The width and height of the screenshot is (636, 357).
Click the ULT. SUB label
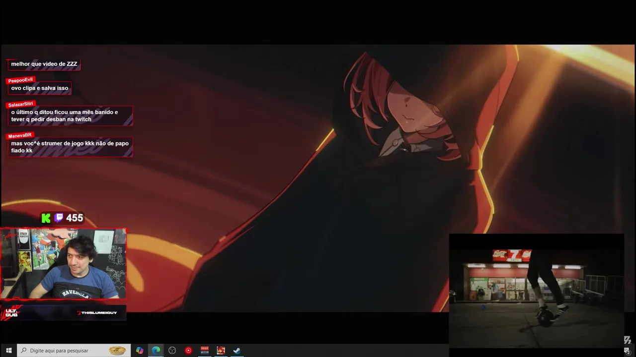tap(11, 313)
